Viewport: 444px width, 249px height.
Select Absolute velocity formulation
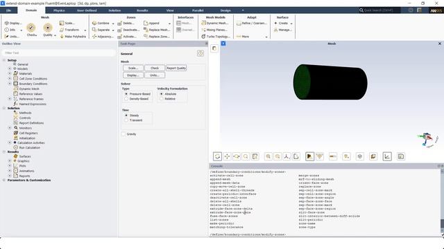(162, 94)
